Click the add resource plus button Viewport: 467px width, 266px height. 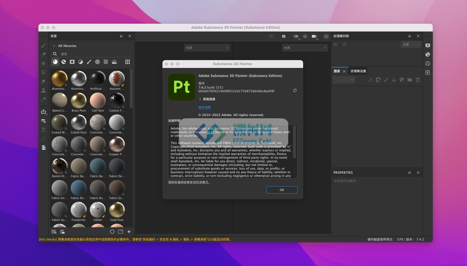point(129,231)
